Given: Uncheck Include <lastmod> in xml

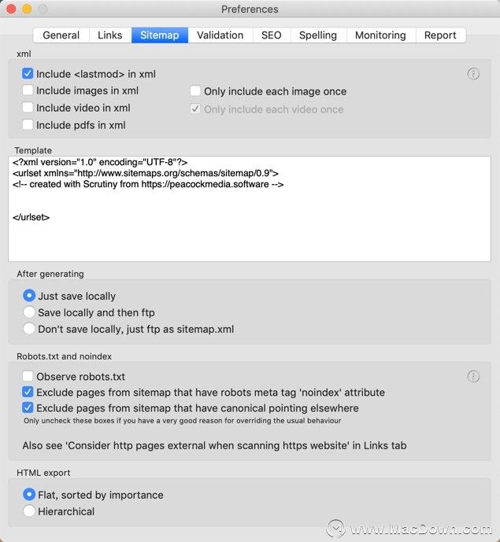Looking at the screenshot, I should [x=28, y=74].
